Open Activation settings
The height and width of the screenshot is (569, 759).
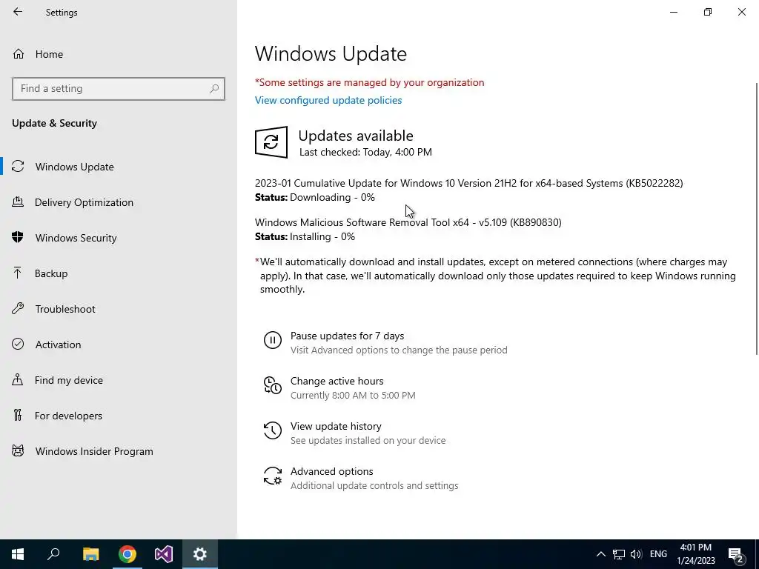[119, 345]
